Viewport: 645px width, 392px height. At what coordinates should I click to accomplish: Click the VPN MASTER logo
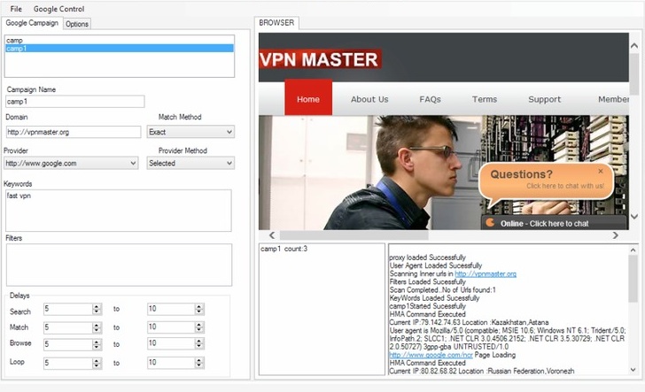[320, 59]
